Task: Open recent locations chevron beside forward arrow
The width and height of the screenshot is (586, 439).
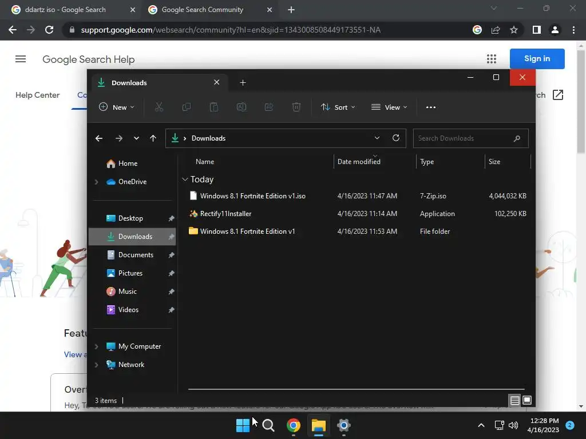Action: (136, 138)
